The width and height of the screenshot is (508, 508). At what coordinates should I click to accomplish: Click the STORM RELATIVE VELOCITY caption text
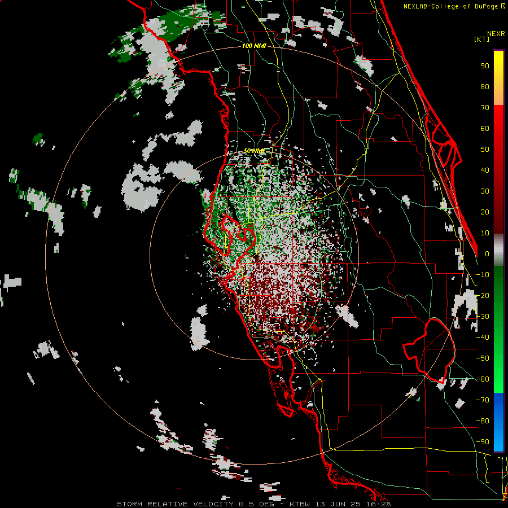(x=175, y=504)
